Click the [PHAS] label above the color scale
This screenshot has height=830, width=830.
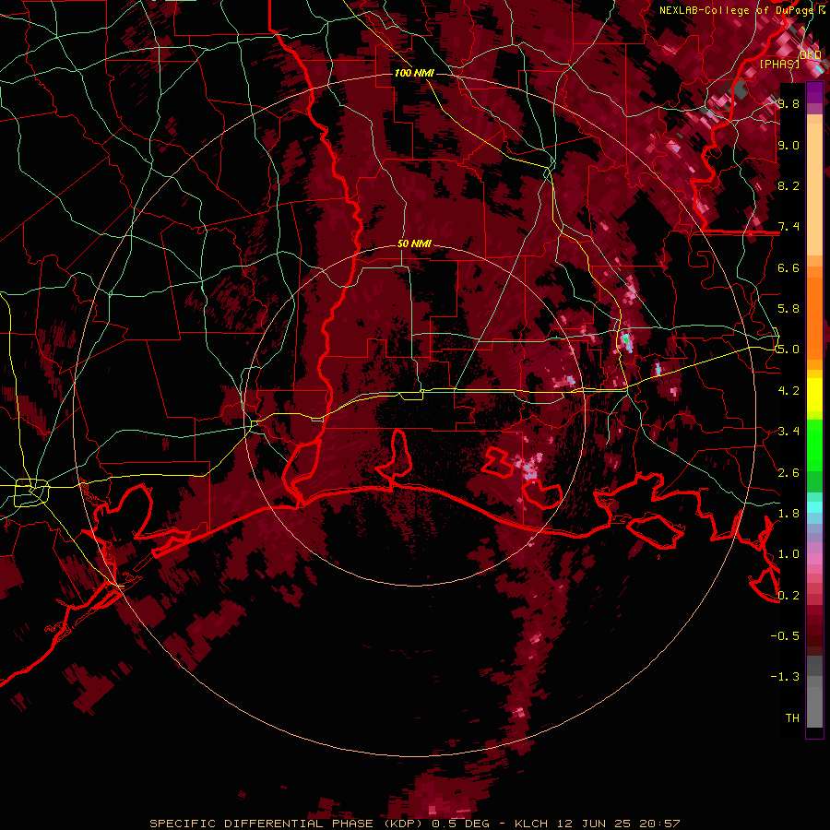tap(779, 64)
